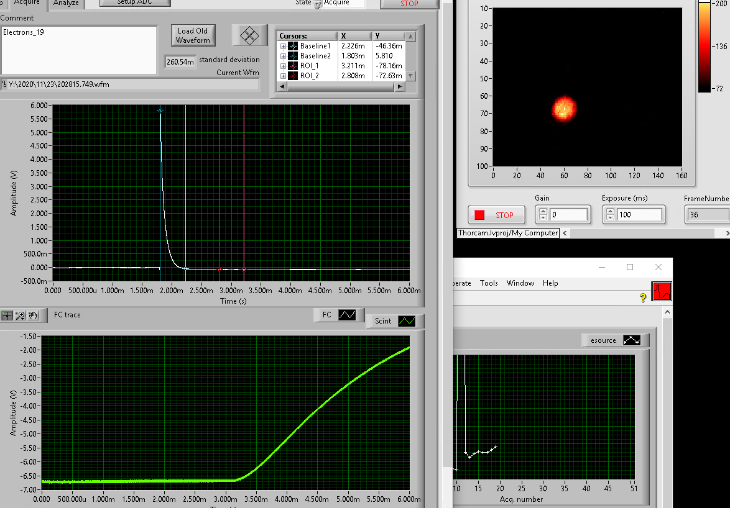Increment the Exposure (ms) value
The image size is (730, 508).
[610, 212]
